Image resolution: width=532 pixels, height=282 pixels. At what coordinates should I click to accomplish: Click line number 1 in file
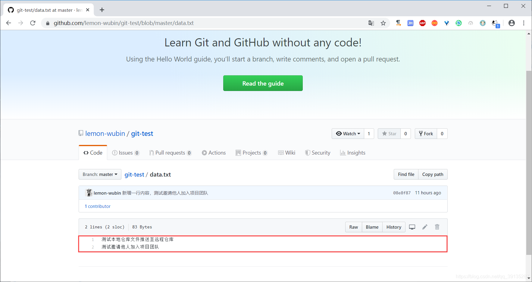click(93, 240)
